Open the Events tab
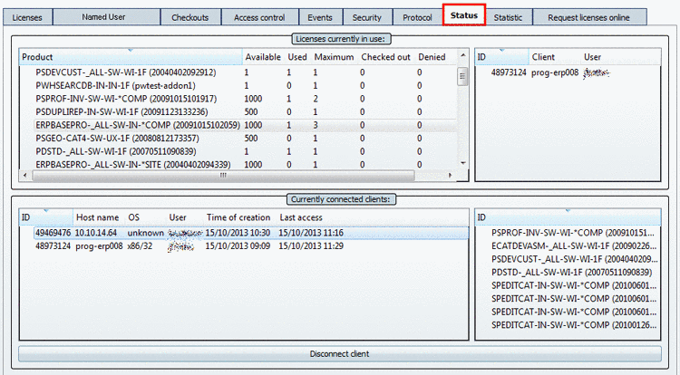The width and height of the screenshot is (680, 375). [320, 17]
